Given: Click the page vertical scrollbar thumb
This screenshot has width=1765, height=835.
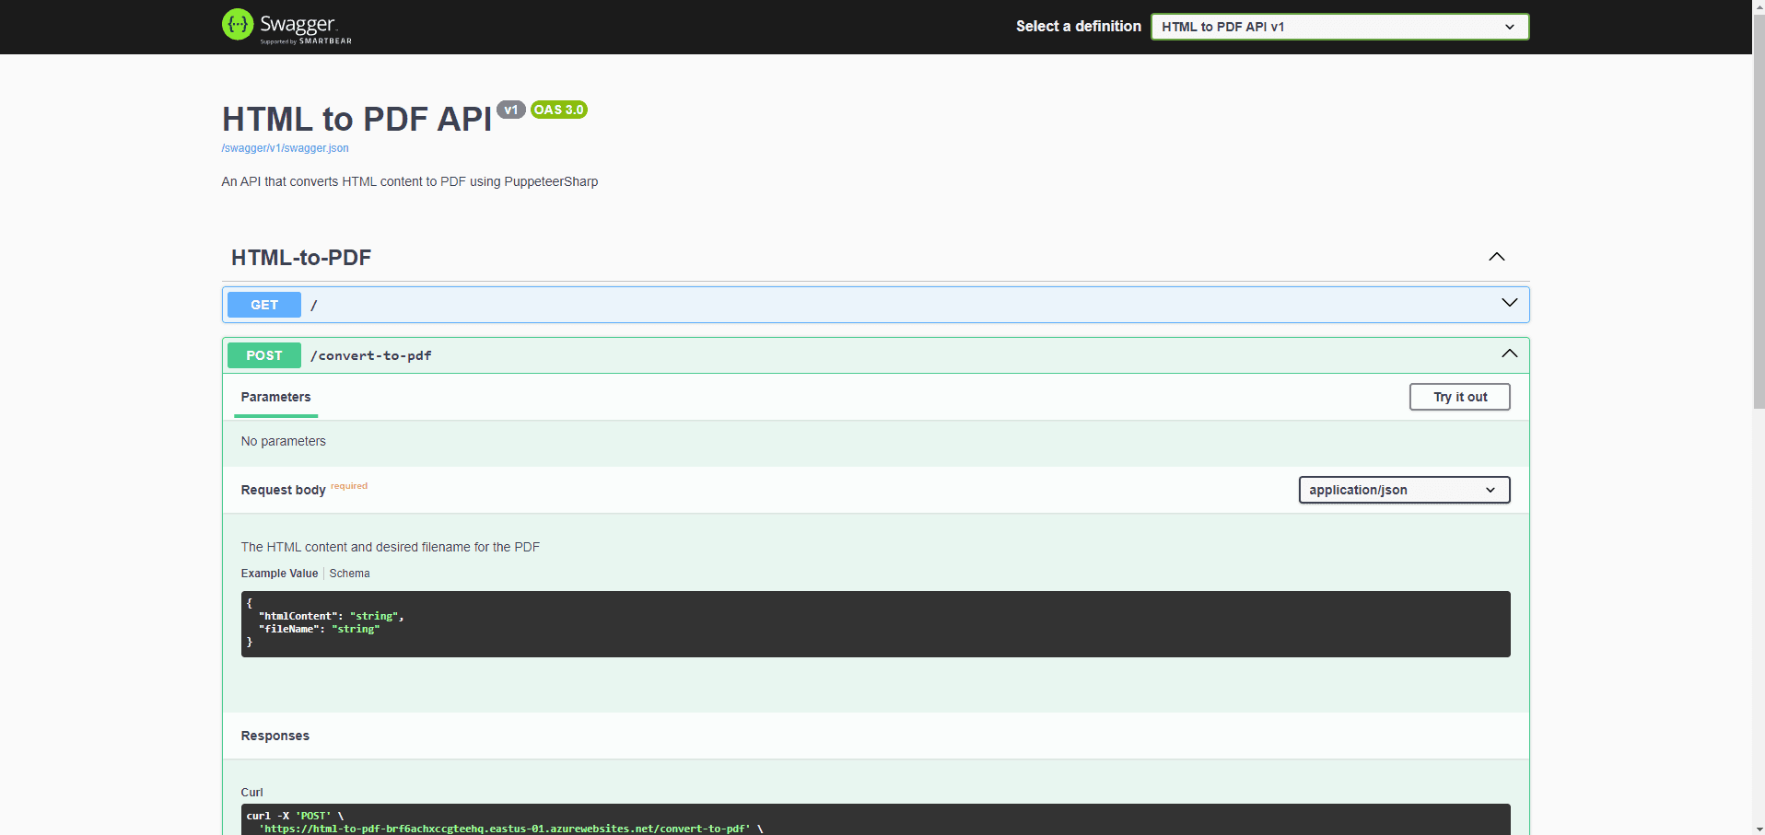Looking at the screenshot, I should pyautogui.click(x=1758, y=210).
